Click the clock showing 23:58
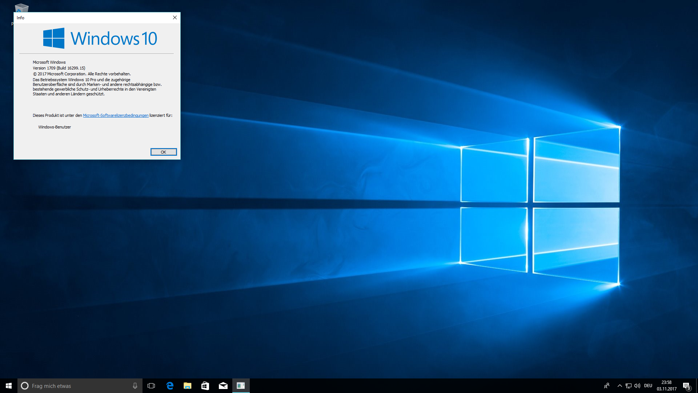This screenshot has width=698, height=393. coord(666,386)
